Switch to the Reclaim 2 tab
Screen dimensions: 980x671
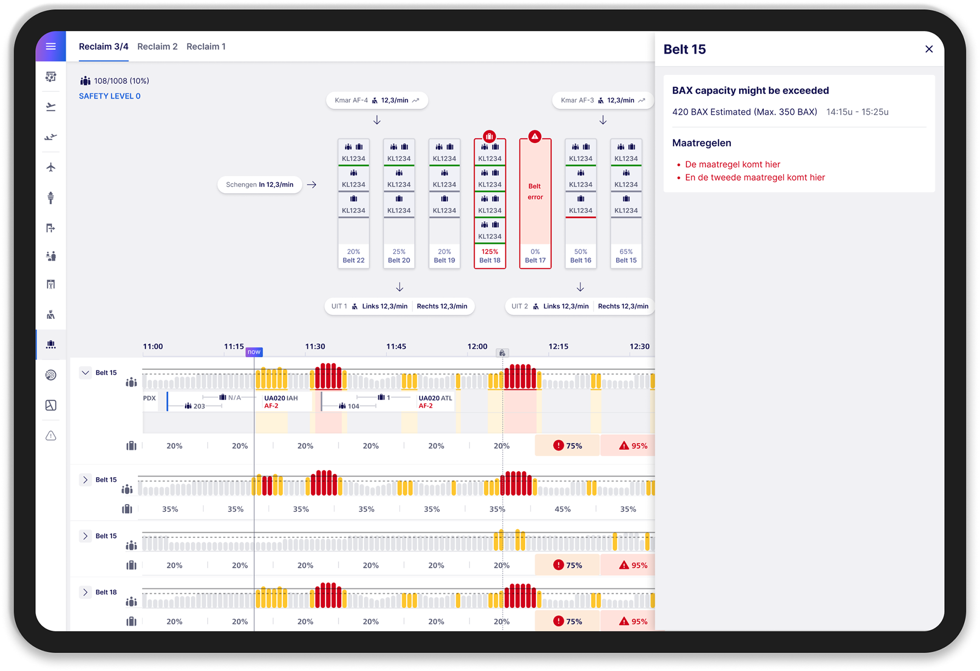click(x=157, y=46)
